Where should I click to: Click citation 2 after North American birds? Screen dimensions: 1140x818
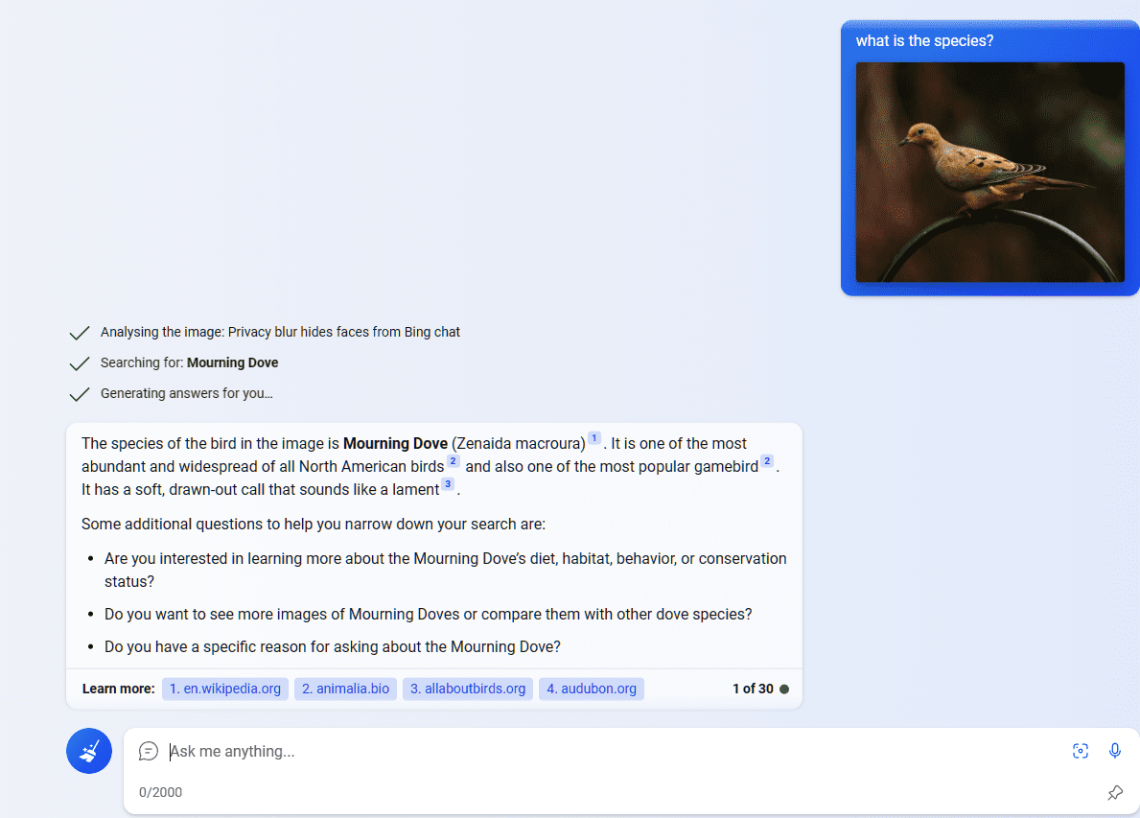click(x=453, y=461)
